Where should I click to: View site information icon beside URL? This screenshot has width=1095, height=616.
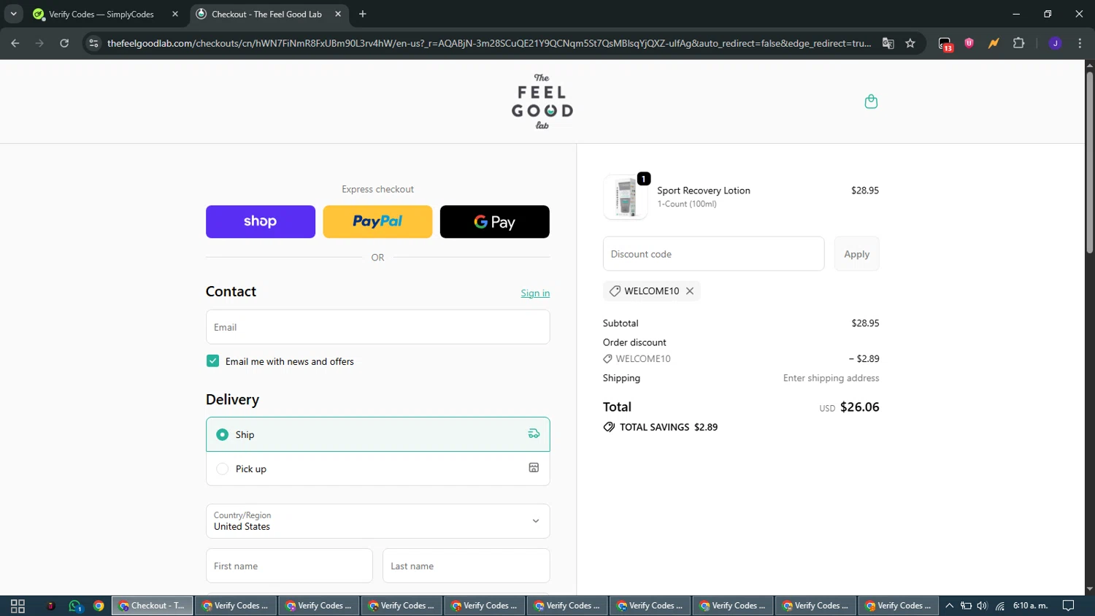coord(93,43)
